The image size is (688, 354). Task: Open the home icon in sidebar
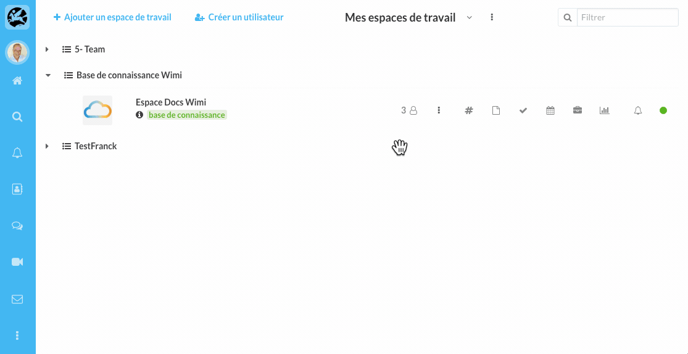tap(17, 81)
